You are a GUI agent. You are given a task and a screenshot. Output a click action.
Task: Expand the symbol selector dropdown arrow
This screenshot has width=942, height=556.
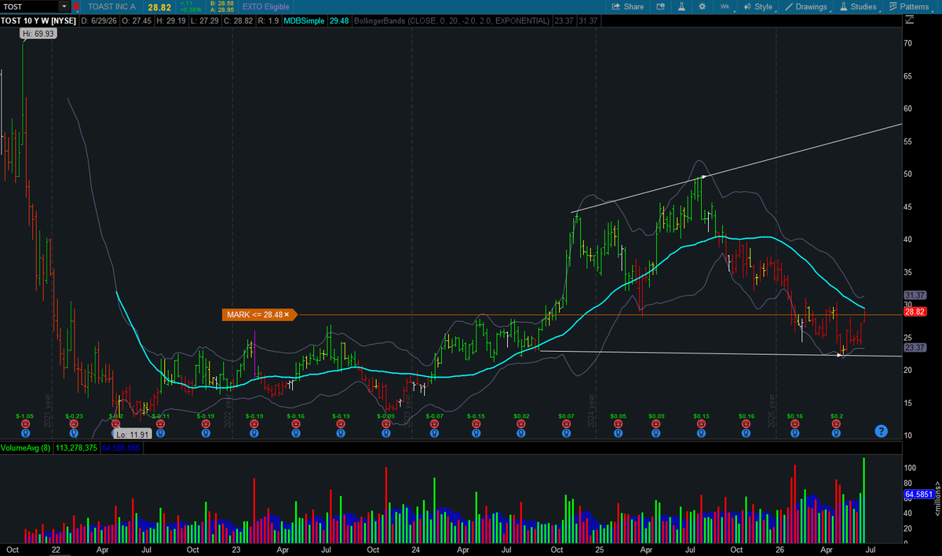click(x=64, y=6)
